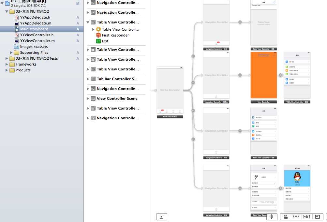The width and height of the screenshot is (327, 222).
Task: Click the yellow Table View Controll... child icon
Action: coord(98,29)
